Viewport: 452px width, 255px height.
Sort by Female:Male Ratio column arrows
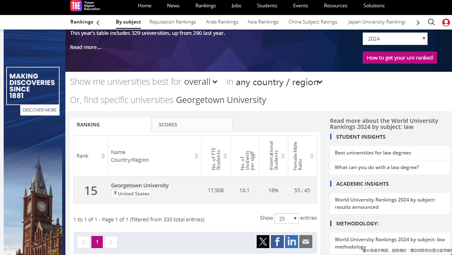point(312,156)
